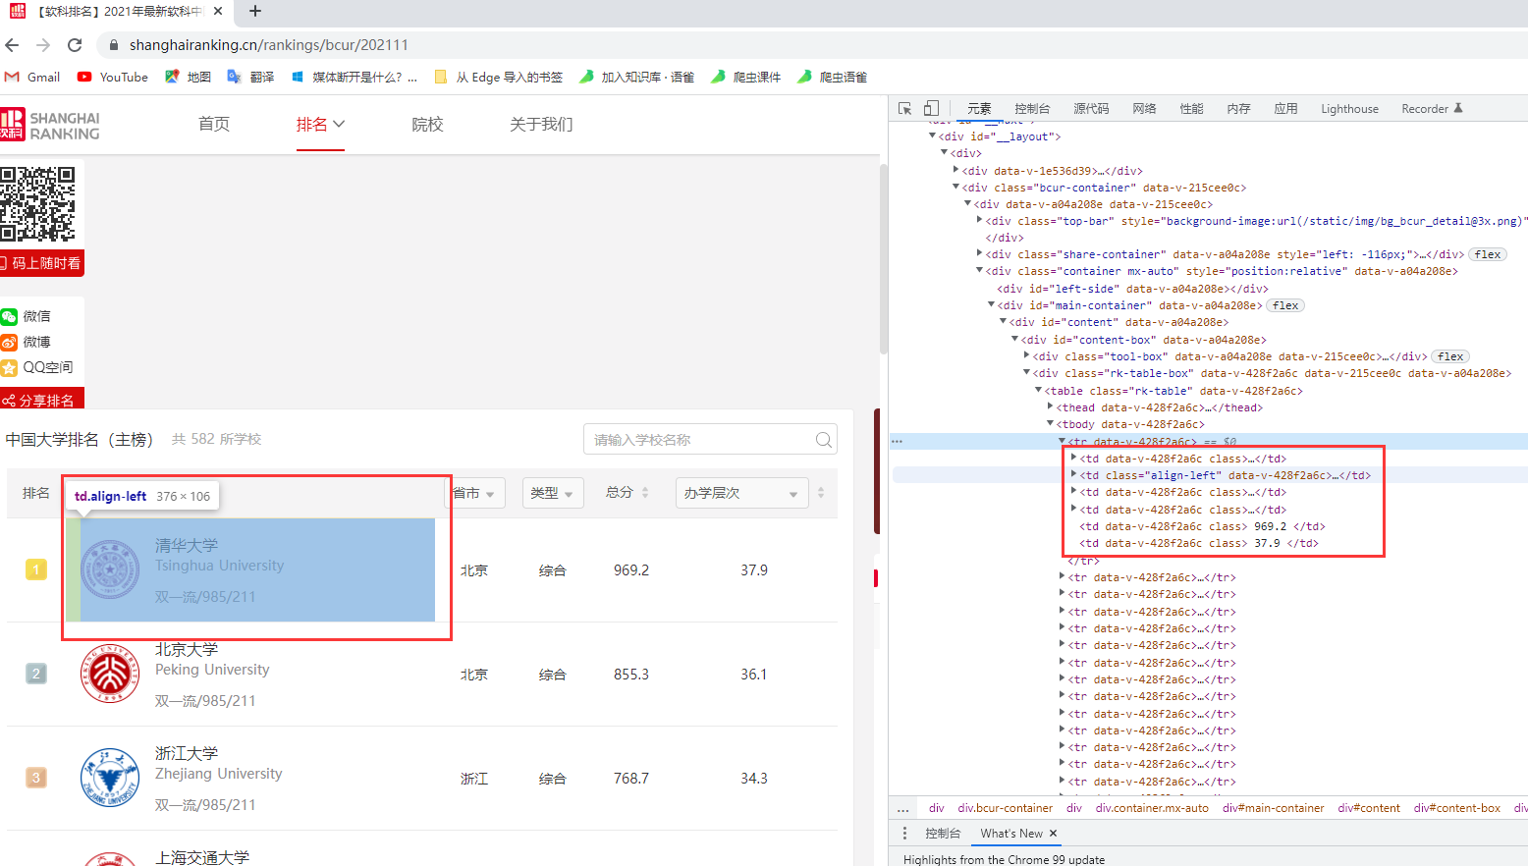
Task: Click the Peking University logo
Action: click(110, 674)
